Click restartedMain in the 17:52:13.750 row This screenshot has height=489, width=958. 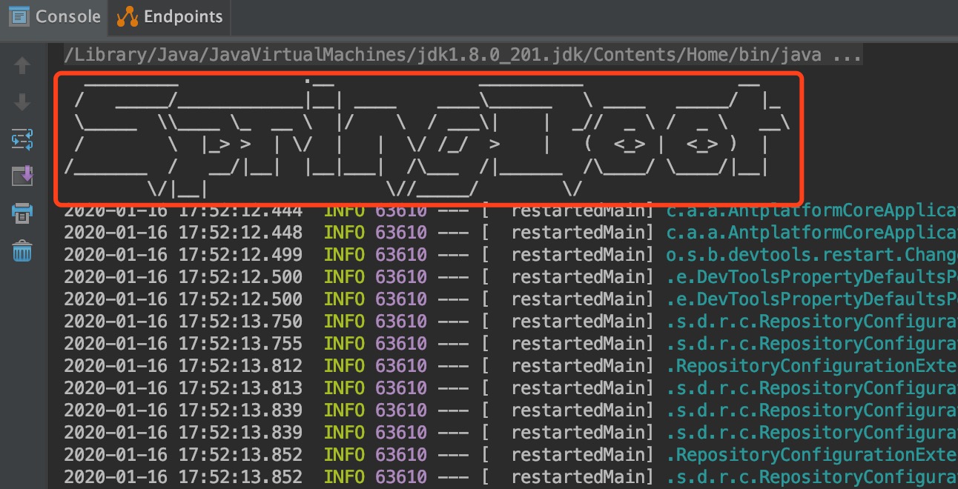click(578, 322)
